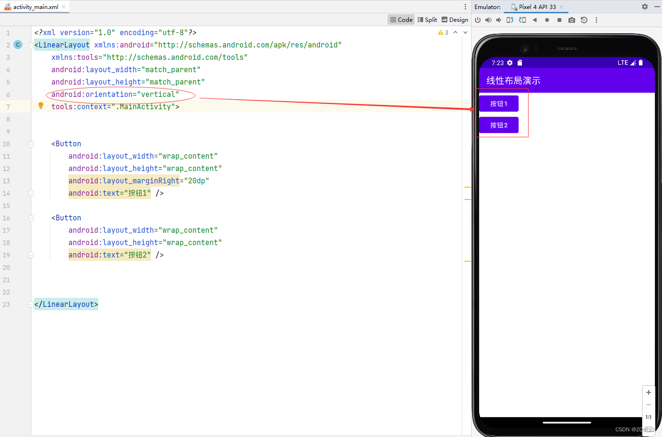Close the activity_main.xml editor tab

(64, 7)
